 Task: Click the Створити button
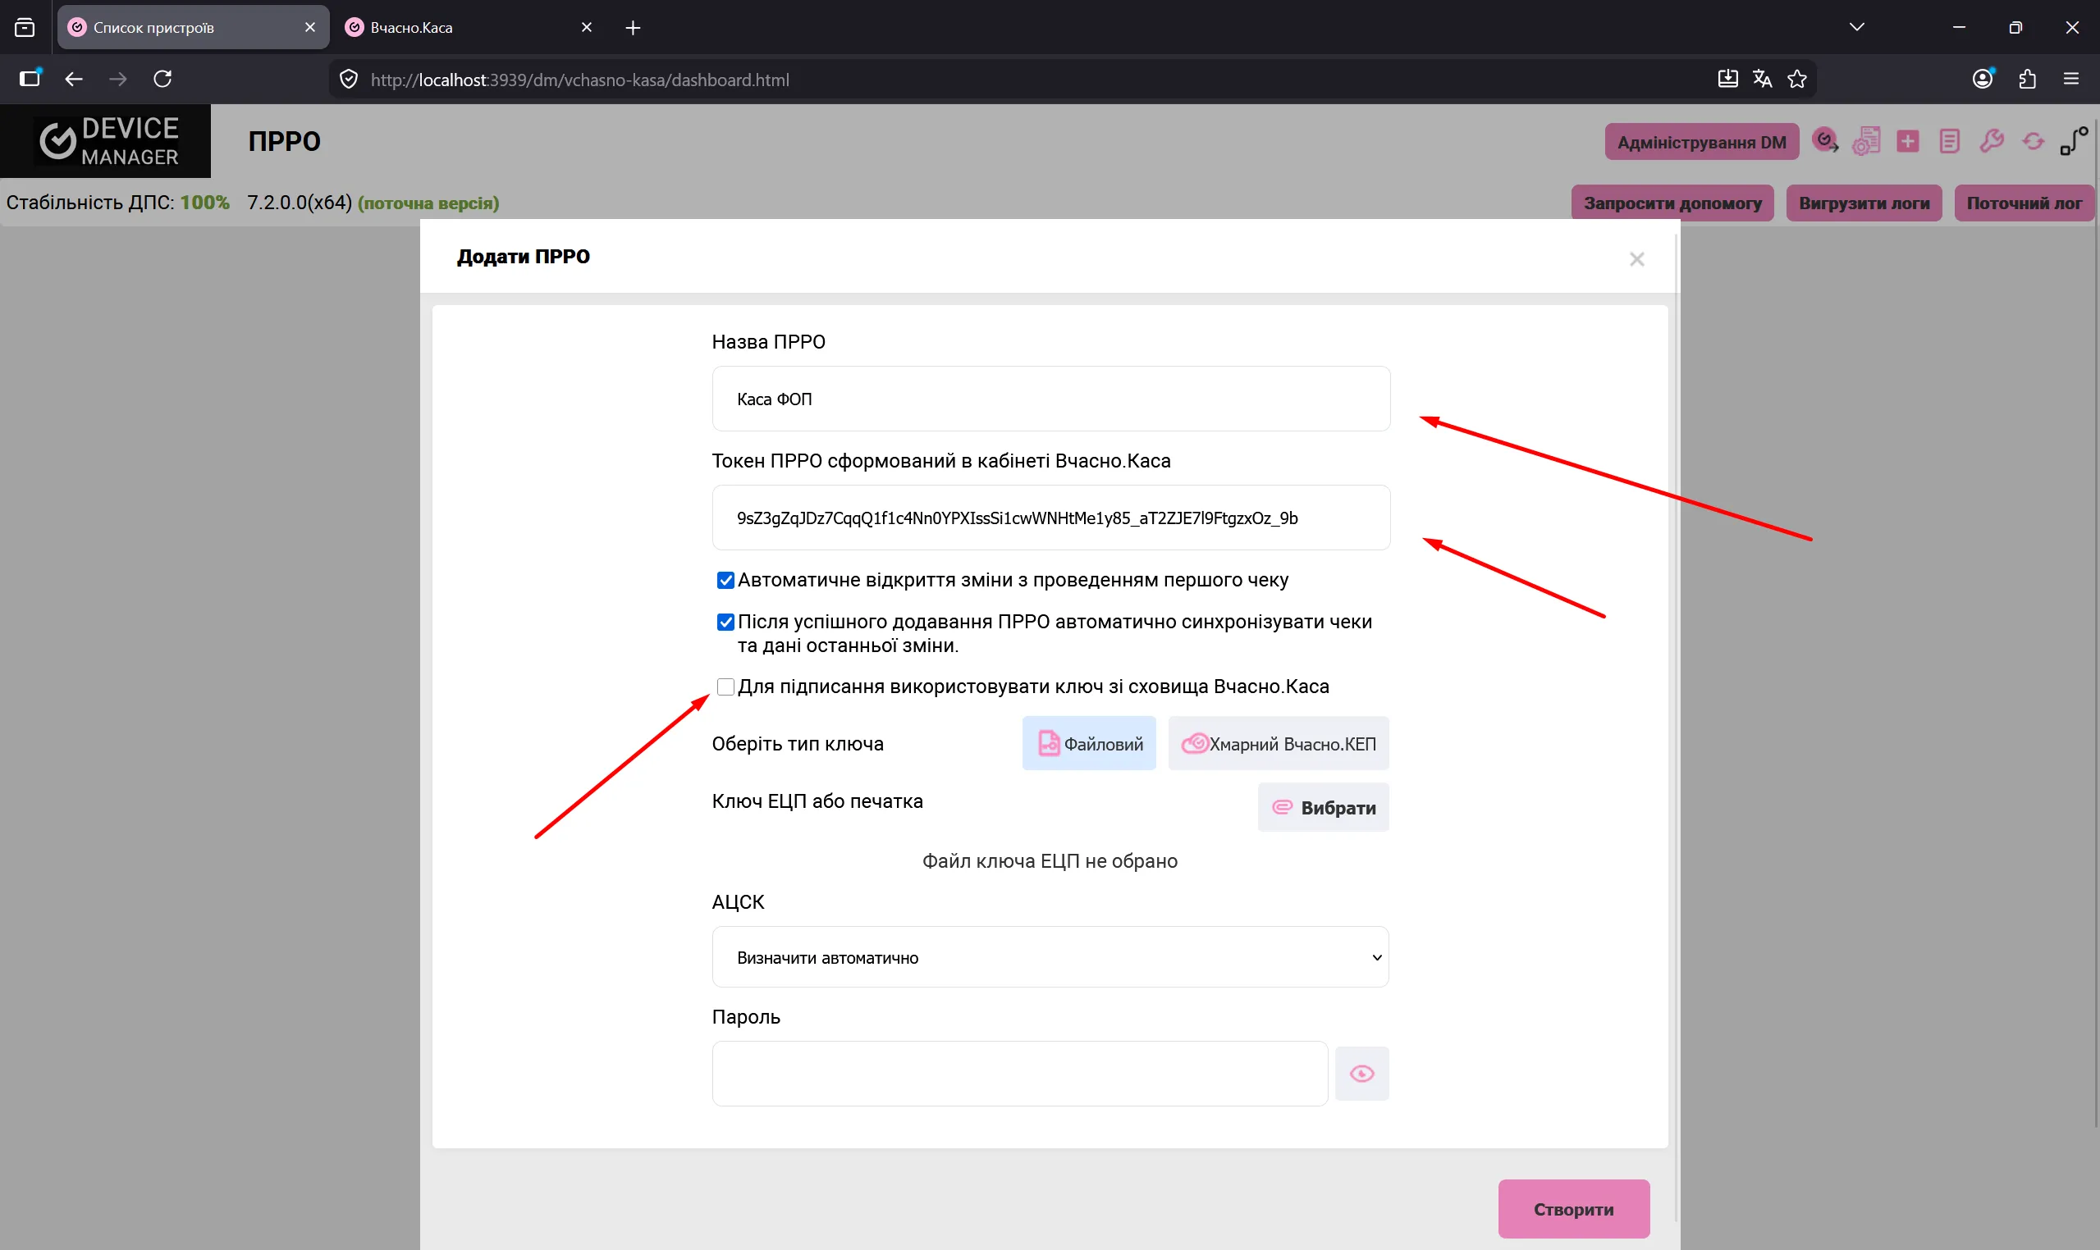tap(1573, 1210)
